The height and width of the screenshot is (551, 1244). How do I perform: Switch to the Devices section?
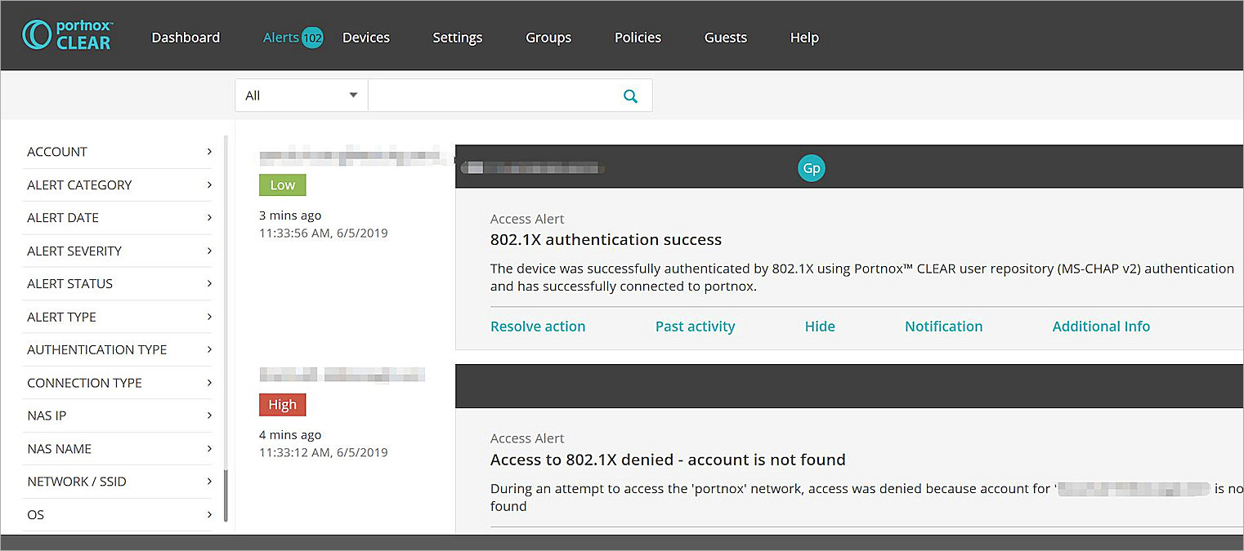click(365, 37)
